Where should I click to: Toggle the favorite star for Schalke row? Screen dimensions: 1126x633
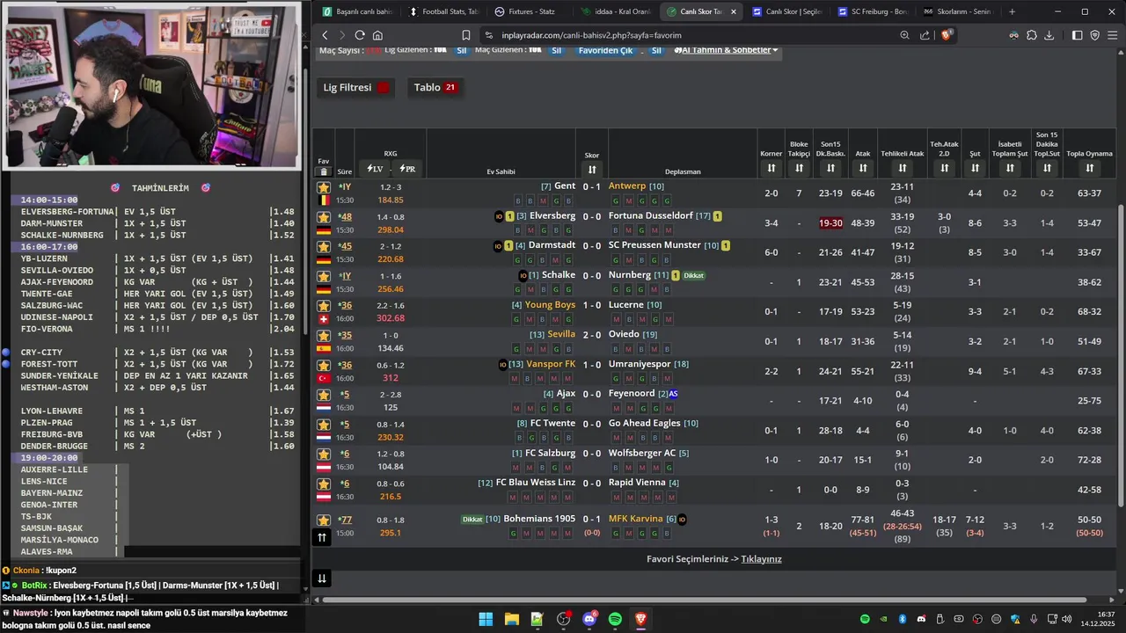pos(324,276)
